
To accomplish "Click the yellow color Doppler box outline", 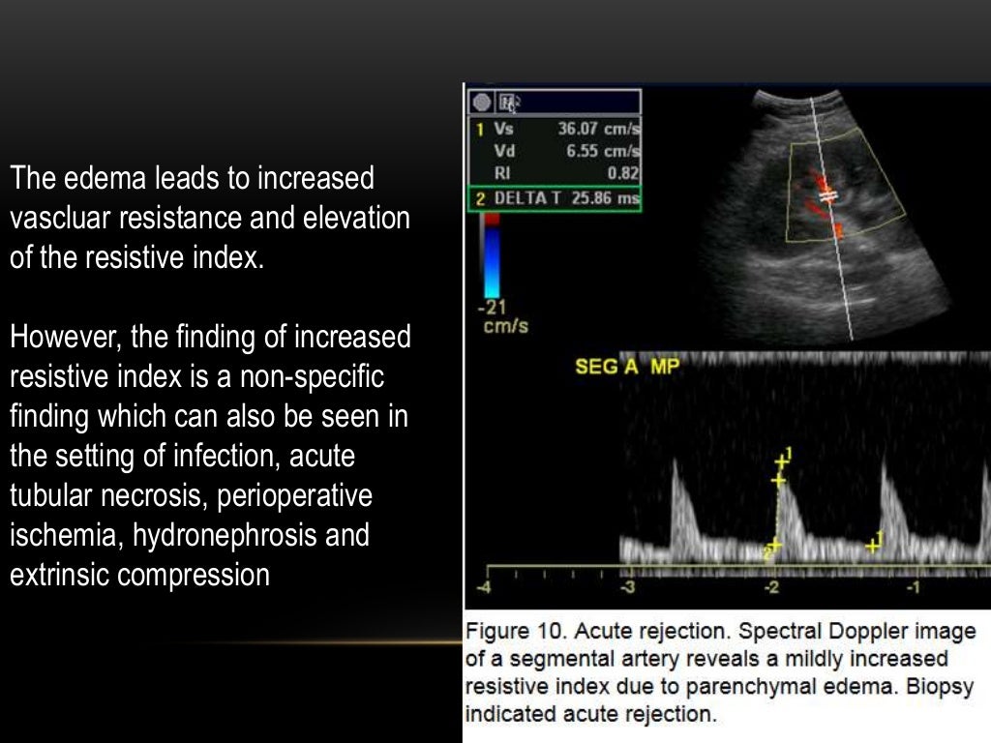I will click(x=846, y=185).
